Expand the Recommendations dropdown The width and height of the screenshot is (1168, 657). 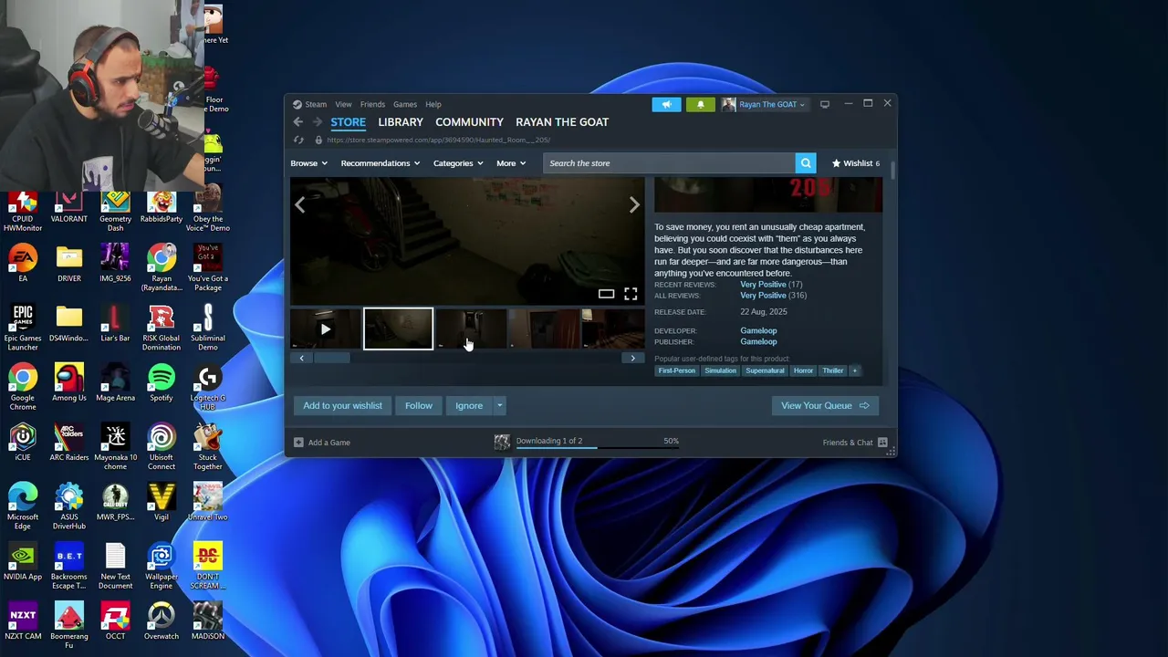coord(380,163)
